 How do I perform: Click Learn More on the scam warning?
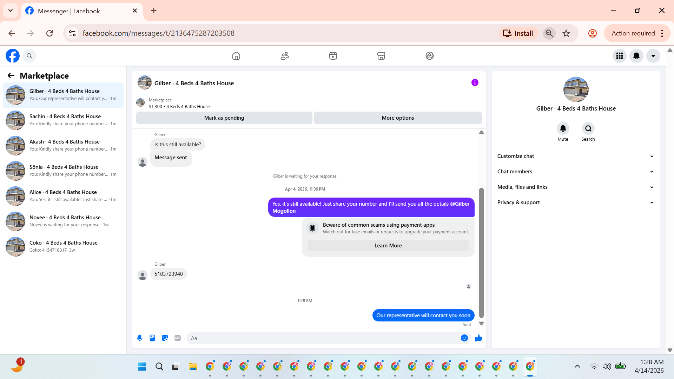[x=388, y=246]
